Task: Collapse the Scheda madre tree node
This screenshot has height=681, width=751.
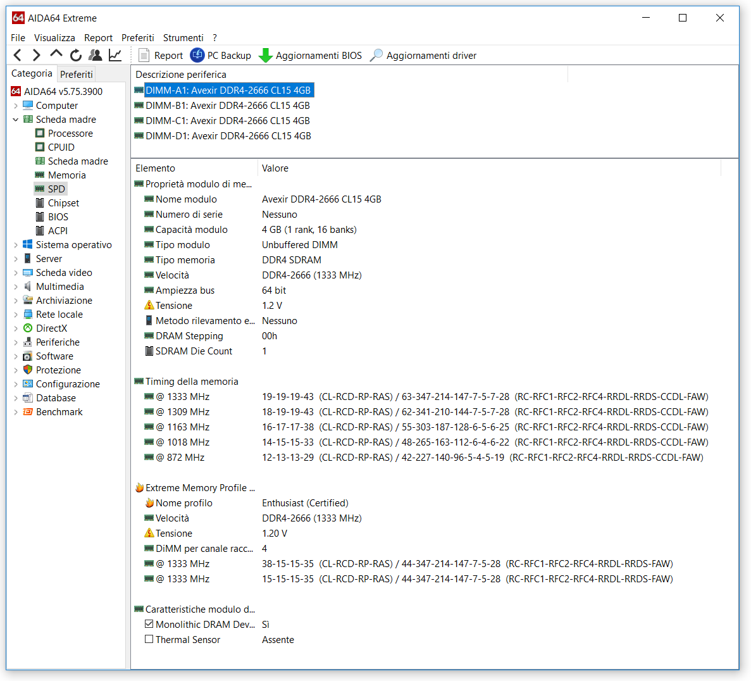Action: pos(15,120)
